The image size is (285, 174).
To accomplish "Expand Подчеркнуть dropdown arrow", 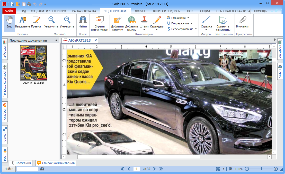I will pyautogui.click(x=191, y=23).
